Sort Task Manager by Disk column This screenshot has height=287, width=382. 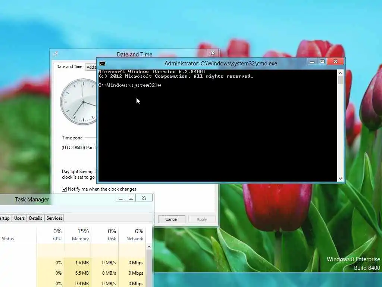(x=105, y=235)
